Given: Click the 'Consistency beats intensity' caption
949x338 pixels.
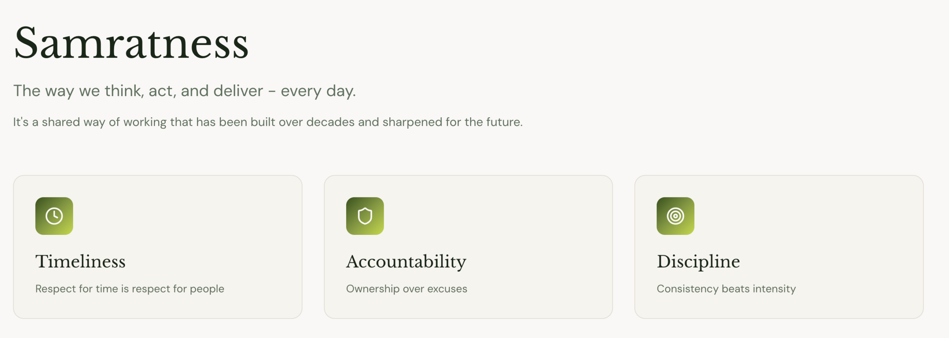Looking at the screenshot, I should click(726, 289).
